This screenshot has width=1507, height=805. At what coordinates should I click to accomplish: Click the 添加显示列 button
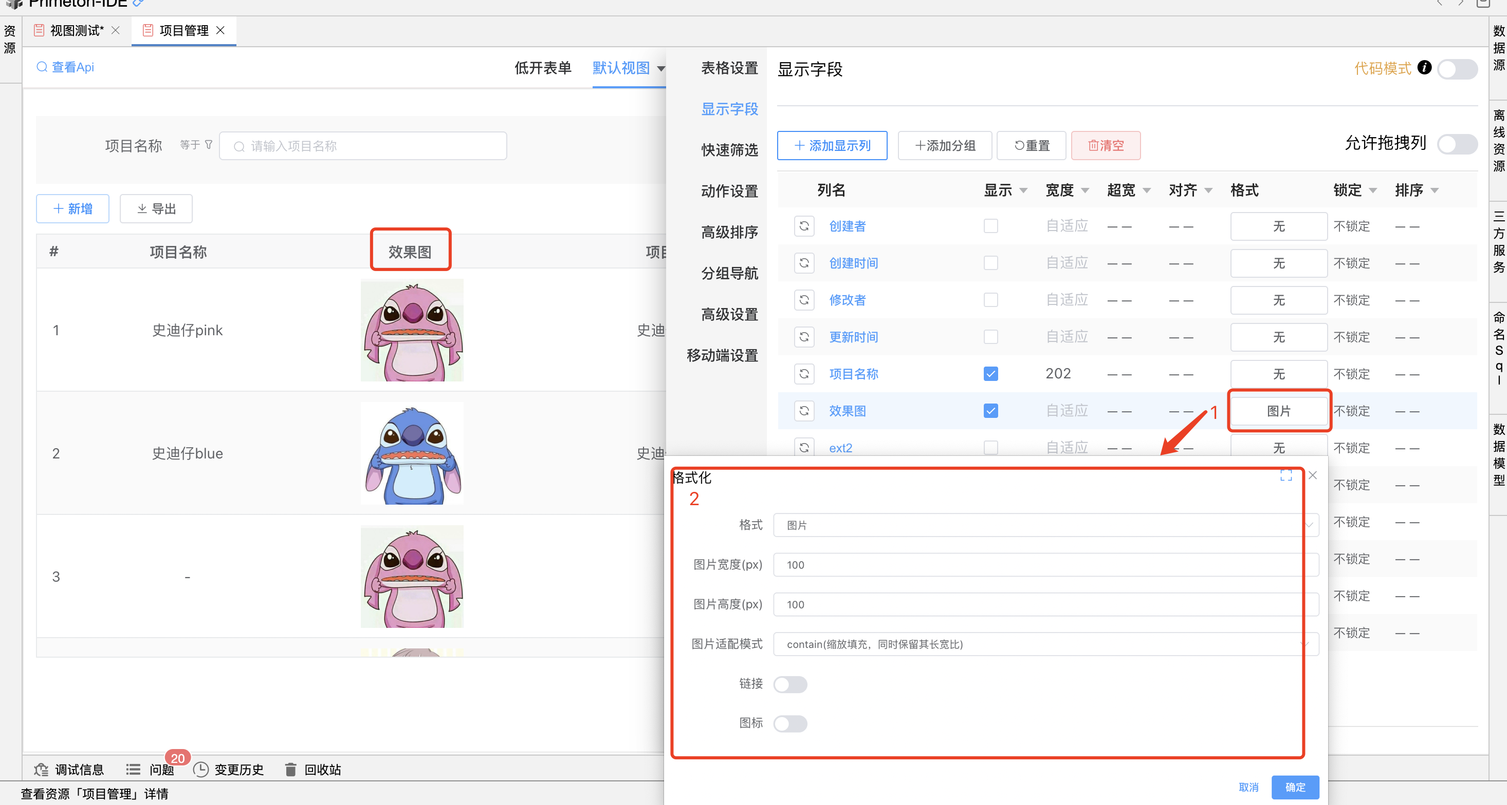831,145
